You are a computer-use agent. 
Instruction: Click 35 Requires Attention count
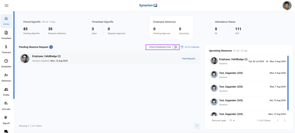tap(50, 29)
